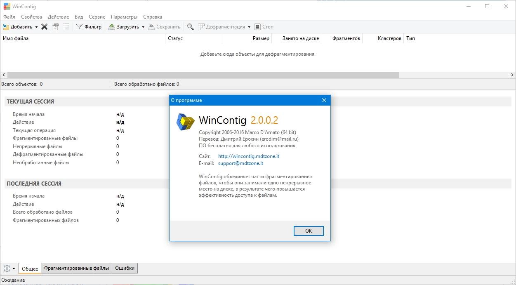Switch to the Ошибки tab

[x=125, y=268]
